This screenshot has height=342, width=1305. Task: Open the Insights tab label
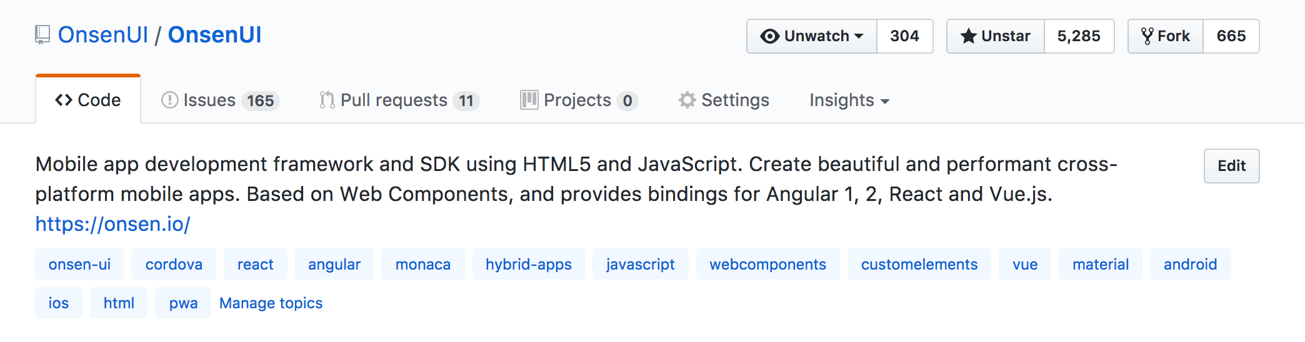841,100
